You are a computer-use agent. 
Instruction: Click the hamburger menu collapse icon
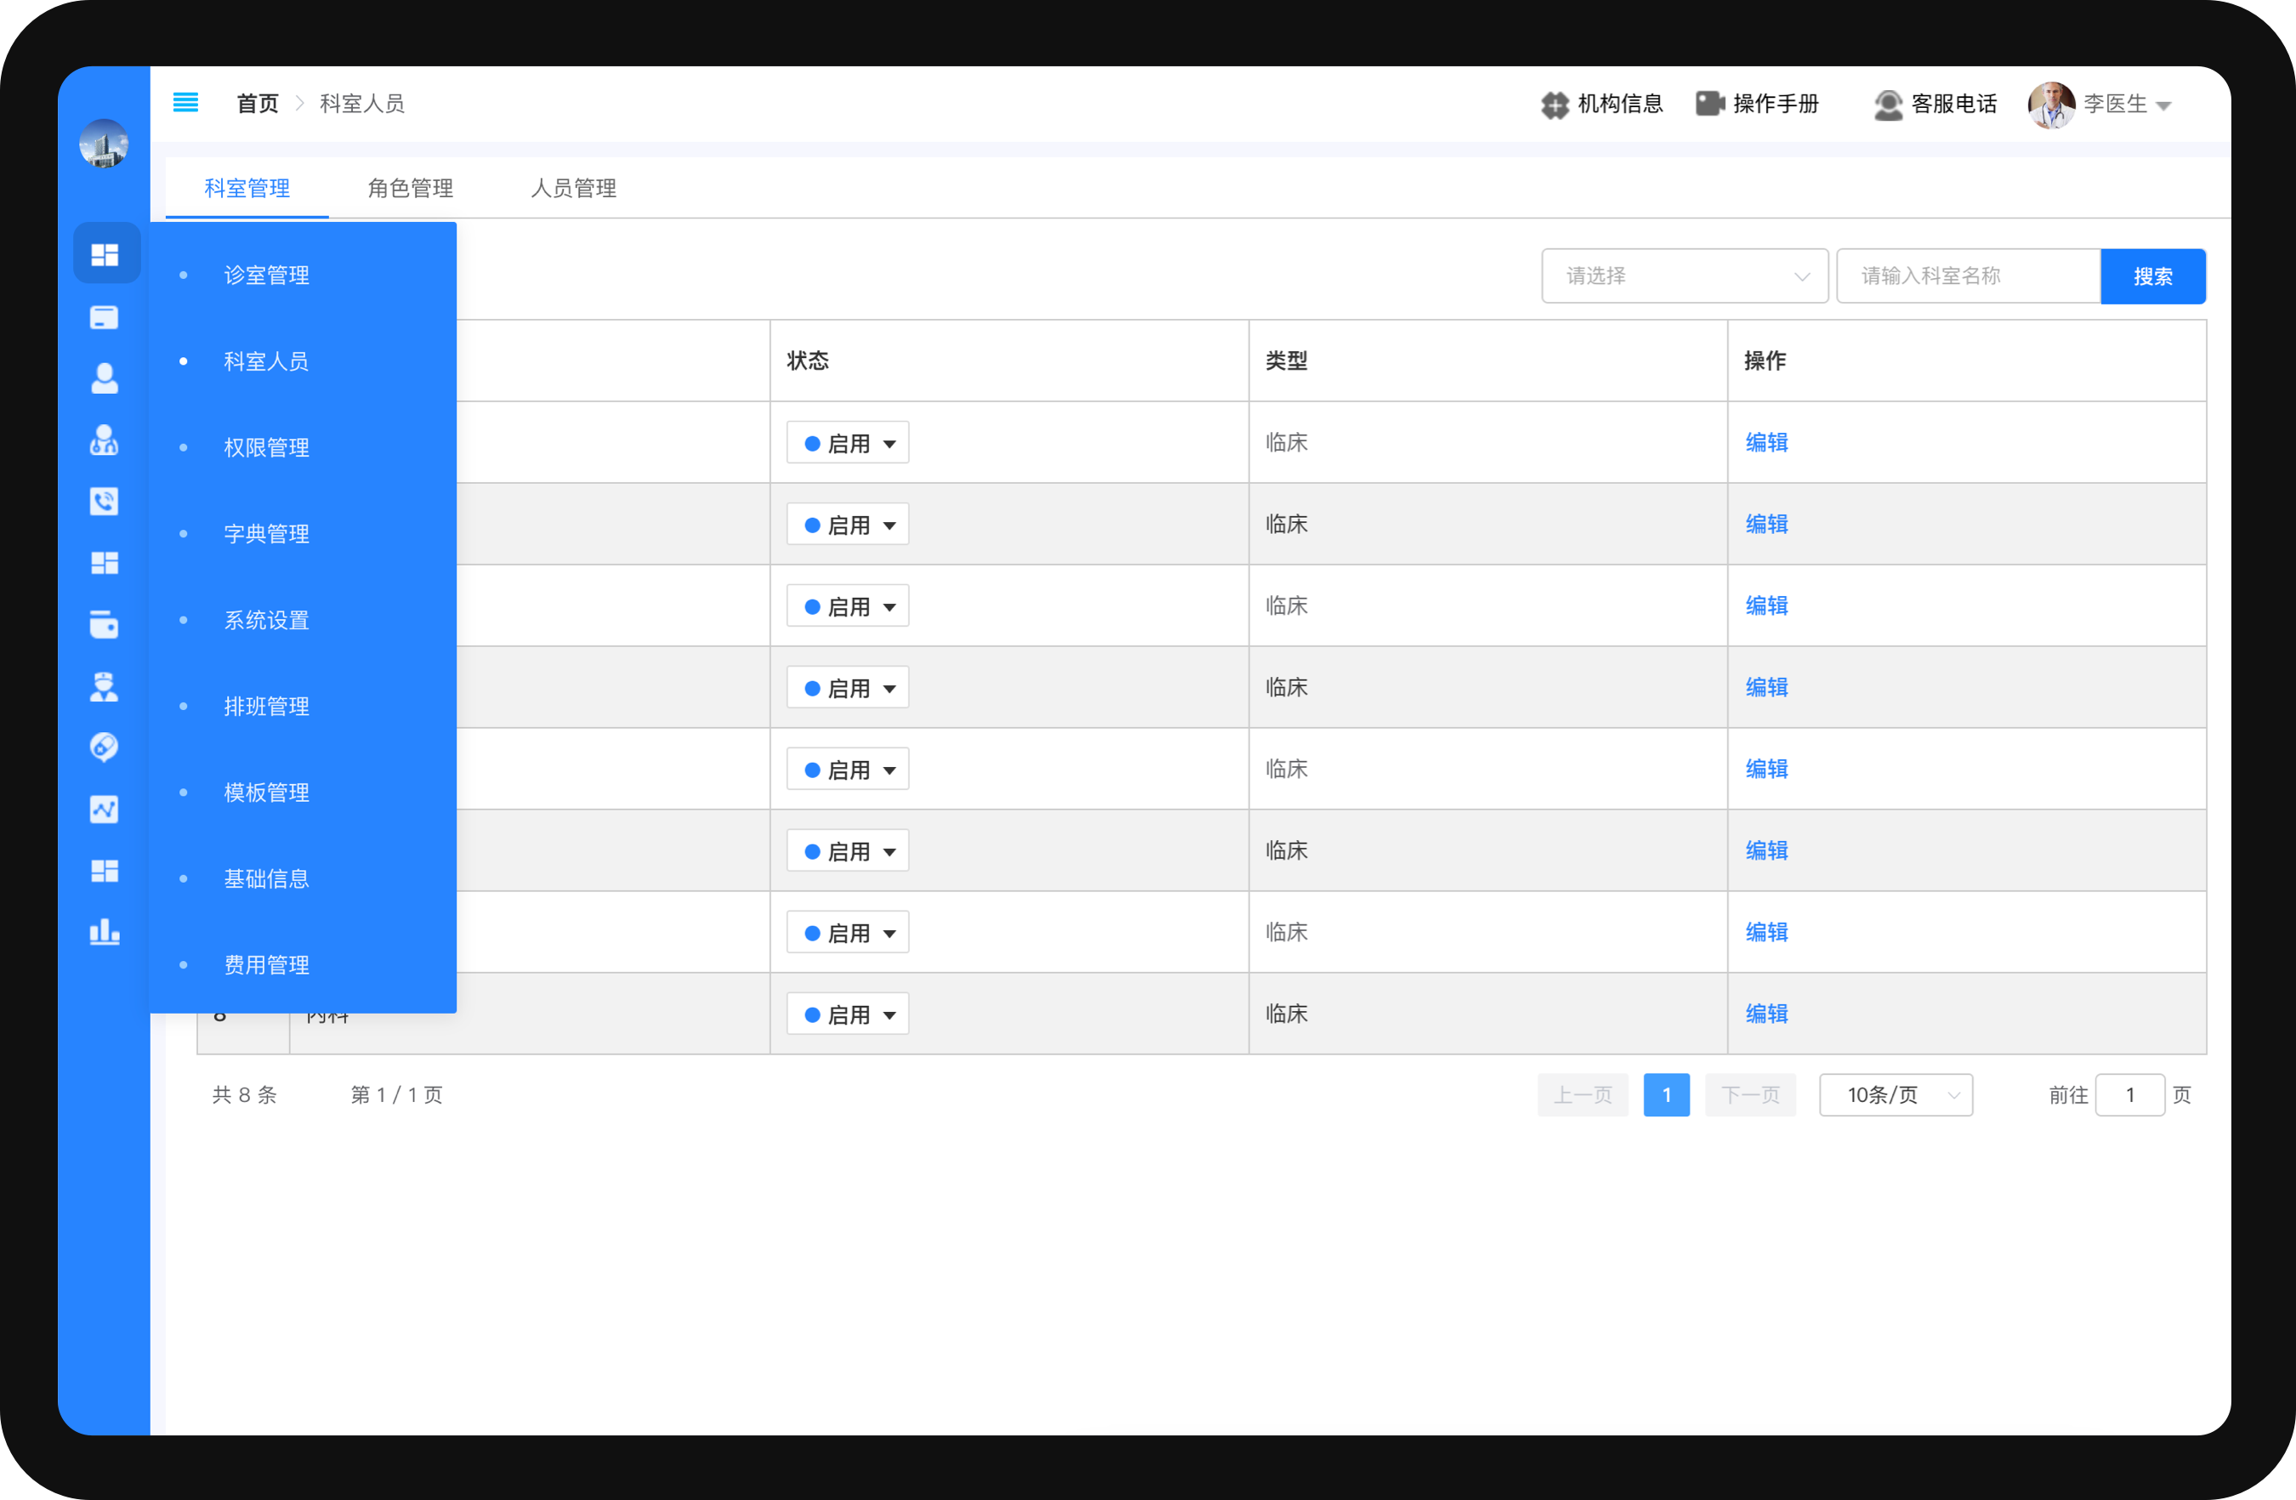[x=185, y=102]
